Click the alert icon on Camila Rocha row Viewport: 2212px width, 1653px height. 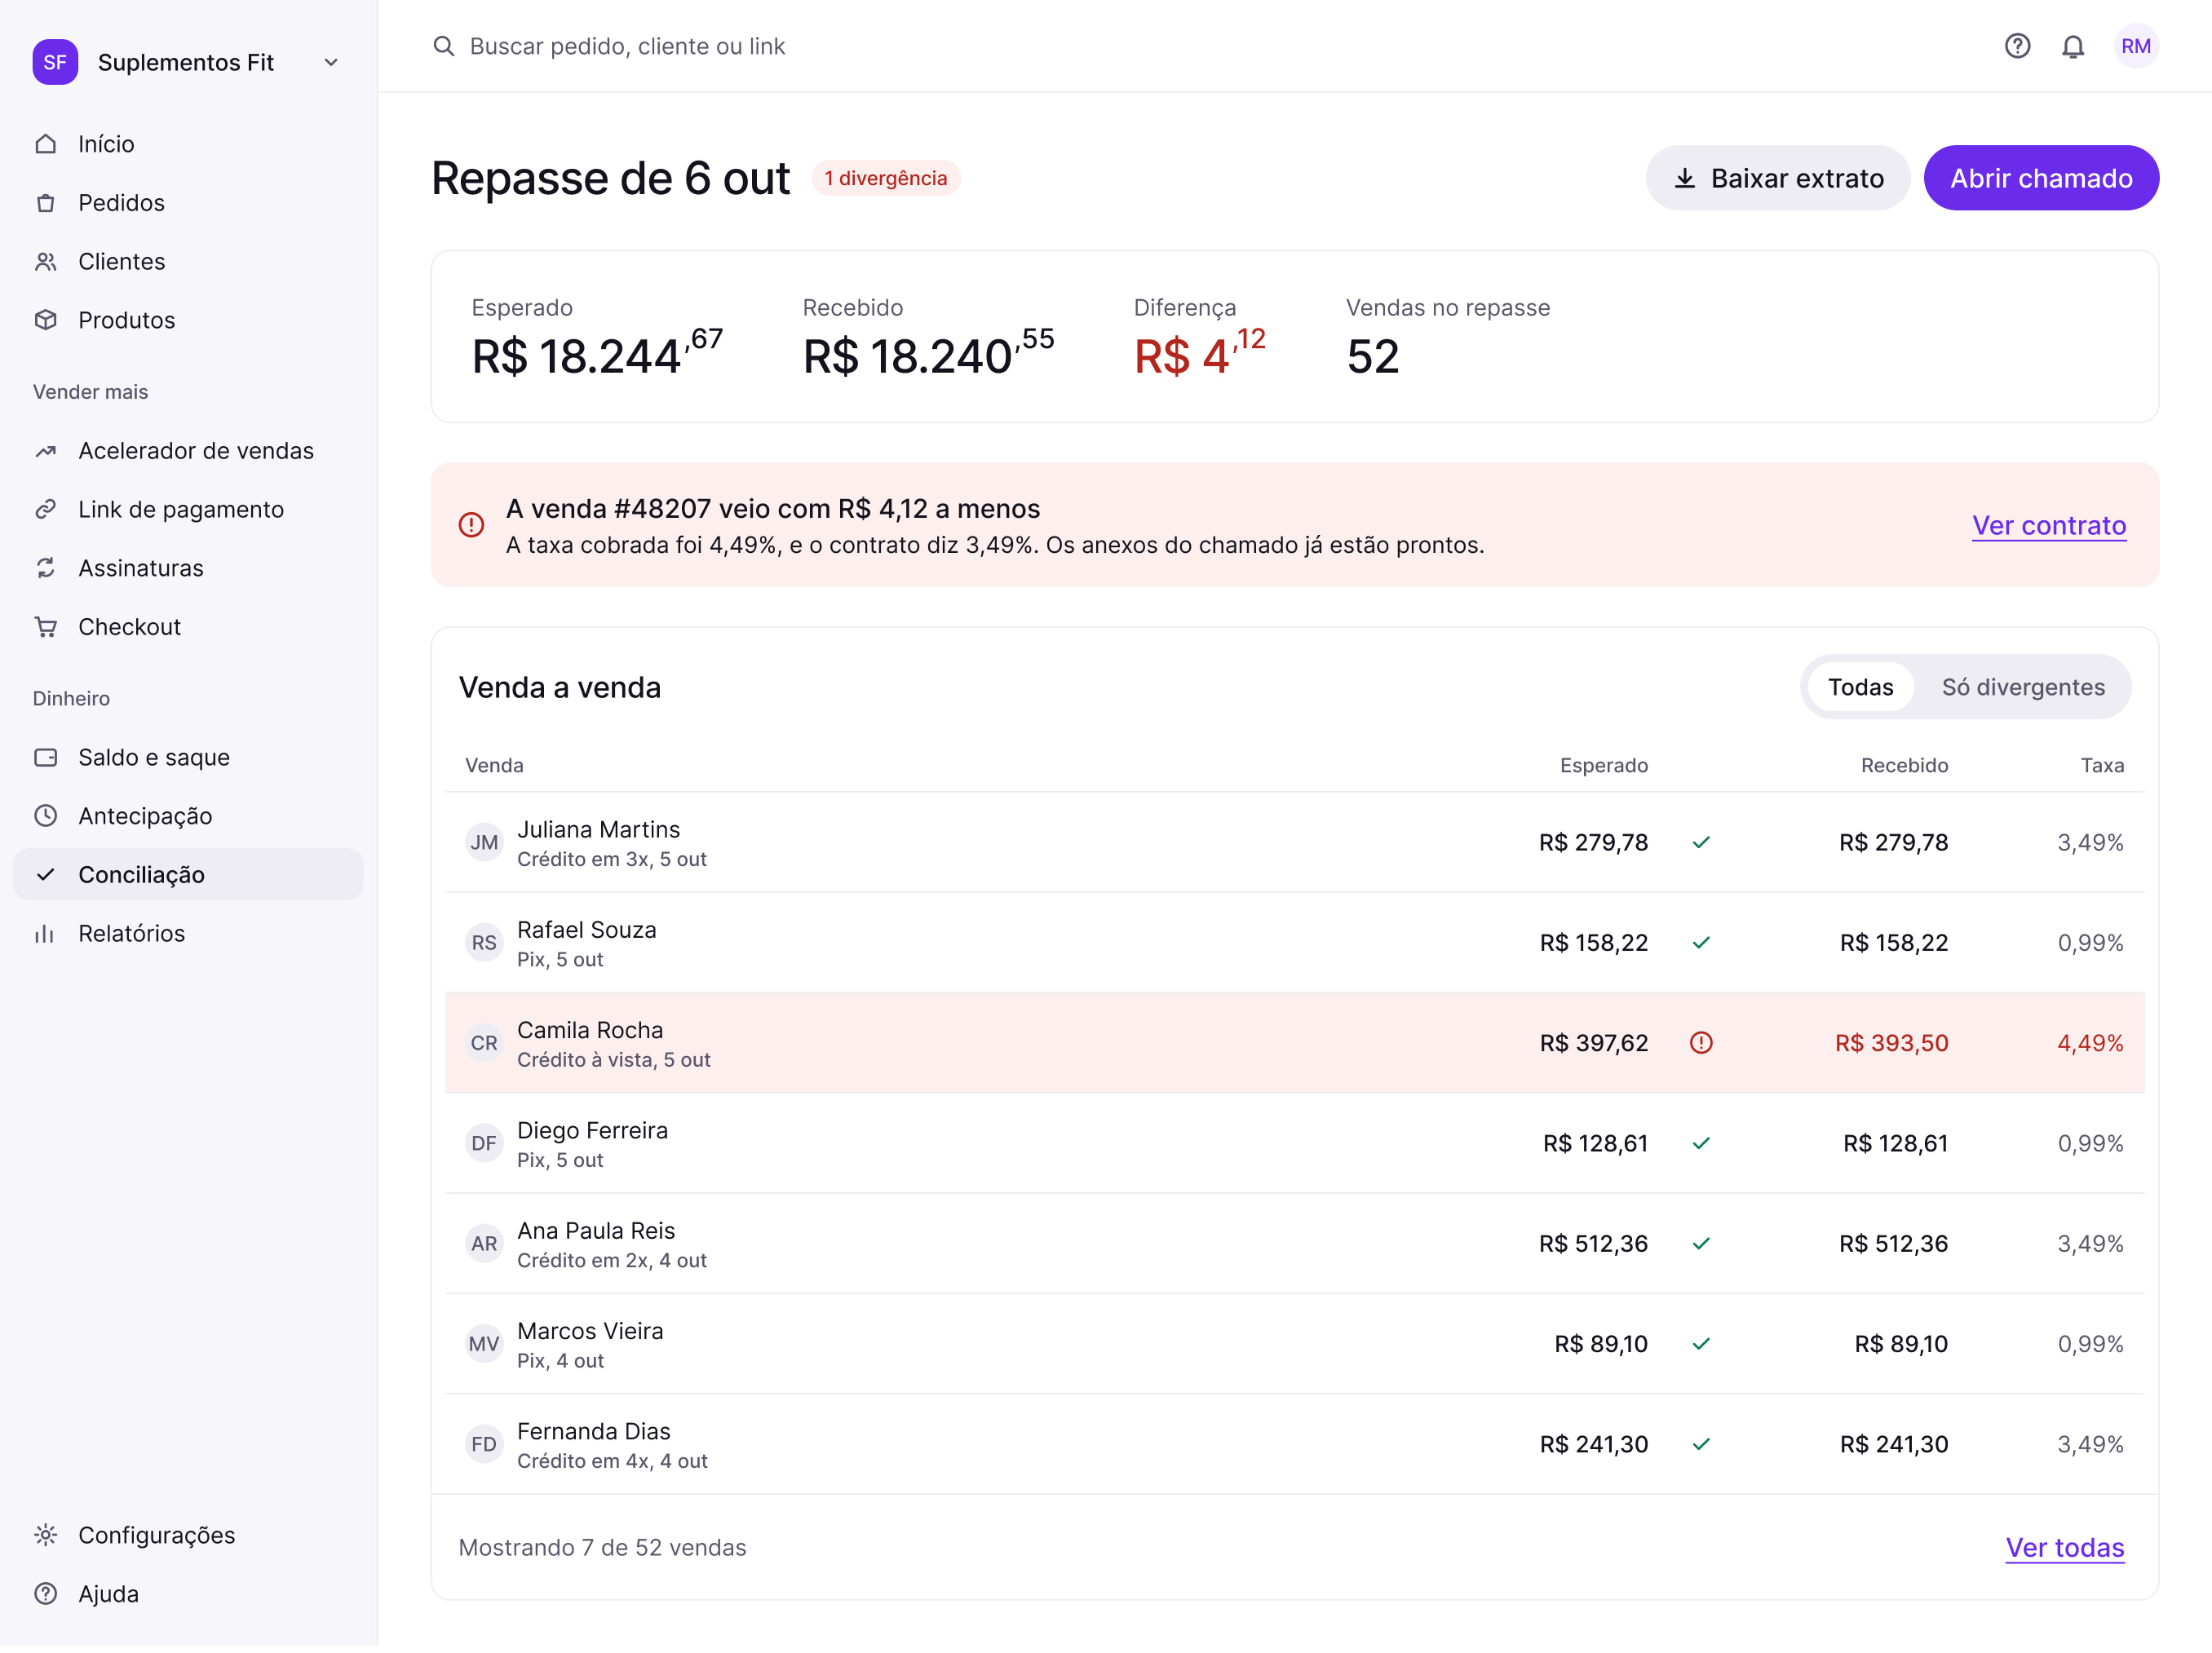coord(1701,1043)
